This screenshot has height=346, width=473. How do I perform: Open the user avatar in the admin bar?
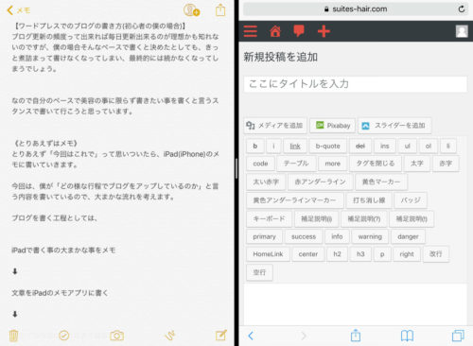coord(462,31)
